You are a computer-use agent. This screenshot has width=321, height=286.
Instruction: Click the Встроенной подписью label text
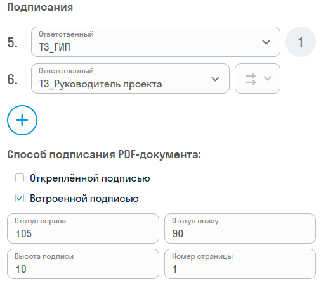pos(84,199)
